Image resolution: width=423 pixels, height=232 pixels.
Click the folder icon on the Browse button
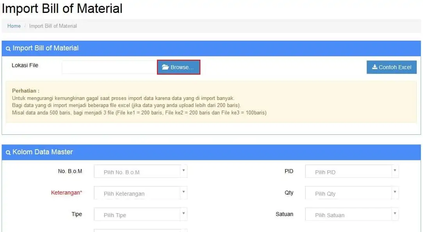165,67
